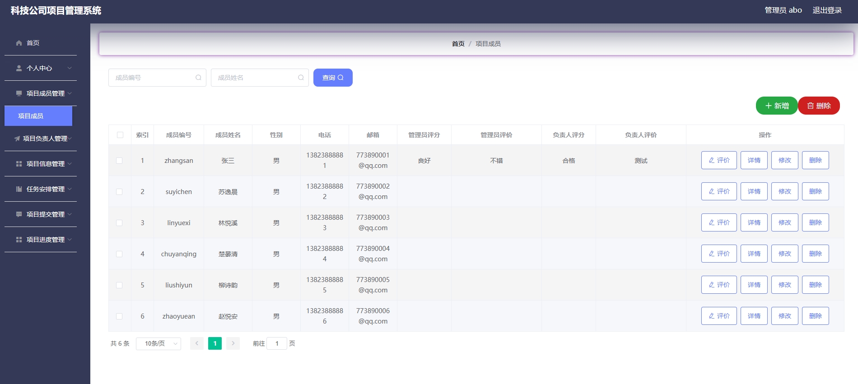Expand the 任务安排管理 menu chevron
This screenshot has height=384, width=858.
(70, 189)
